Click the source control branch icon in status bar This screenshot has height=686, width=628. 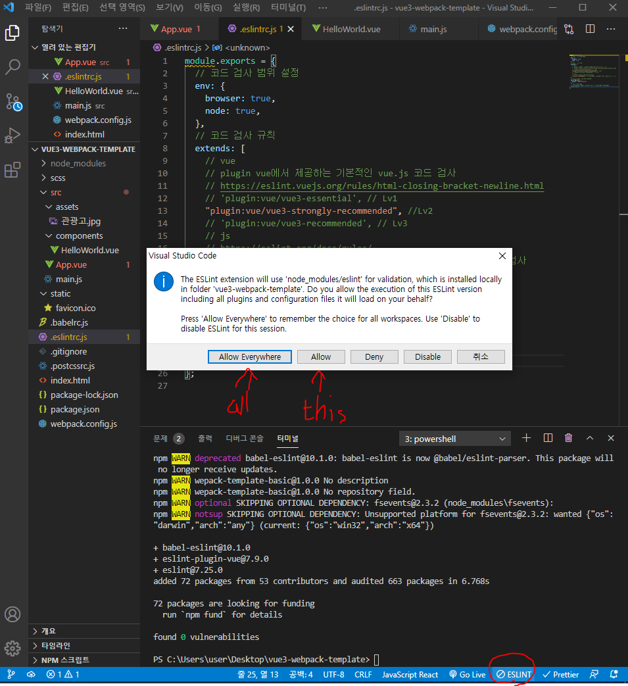click(11, 674)
